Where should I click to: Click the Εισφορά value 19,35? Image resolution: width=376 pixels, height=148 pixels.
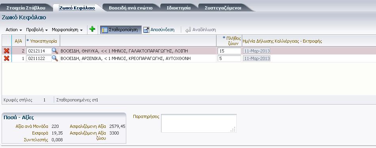57,133
